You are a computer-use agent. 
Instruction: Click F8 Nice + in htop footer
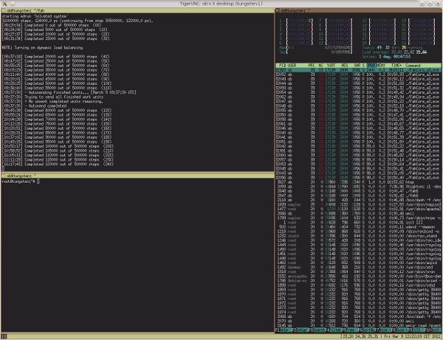tap(399, 330)
